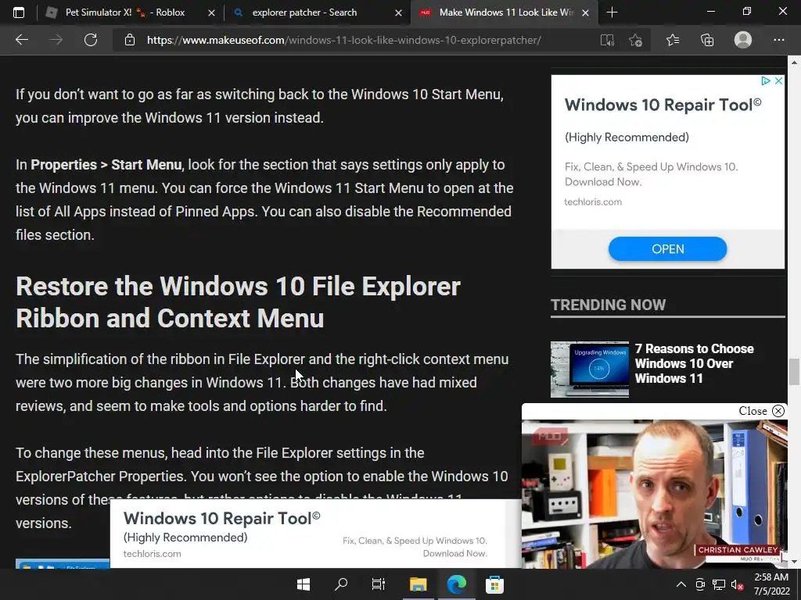Open 7 Reasons to Choose Windows 10 article
The height and width of the screenshot is (600, 801).
point(695,363)
